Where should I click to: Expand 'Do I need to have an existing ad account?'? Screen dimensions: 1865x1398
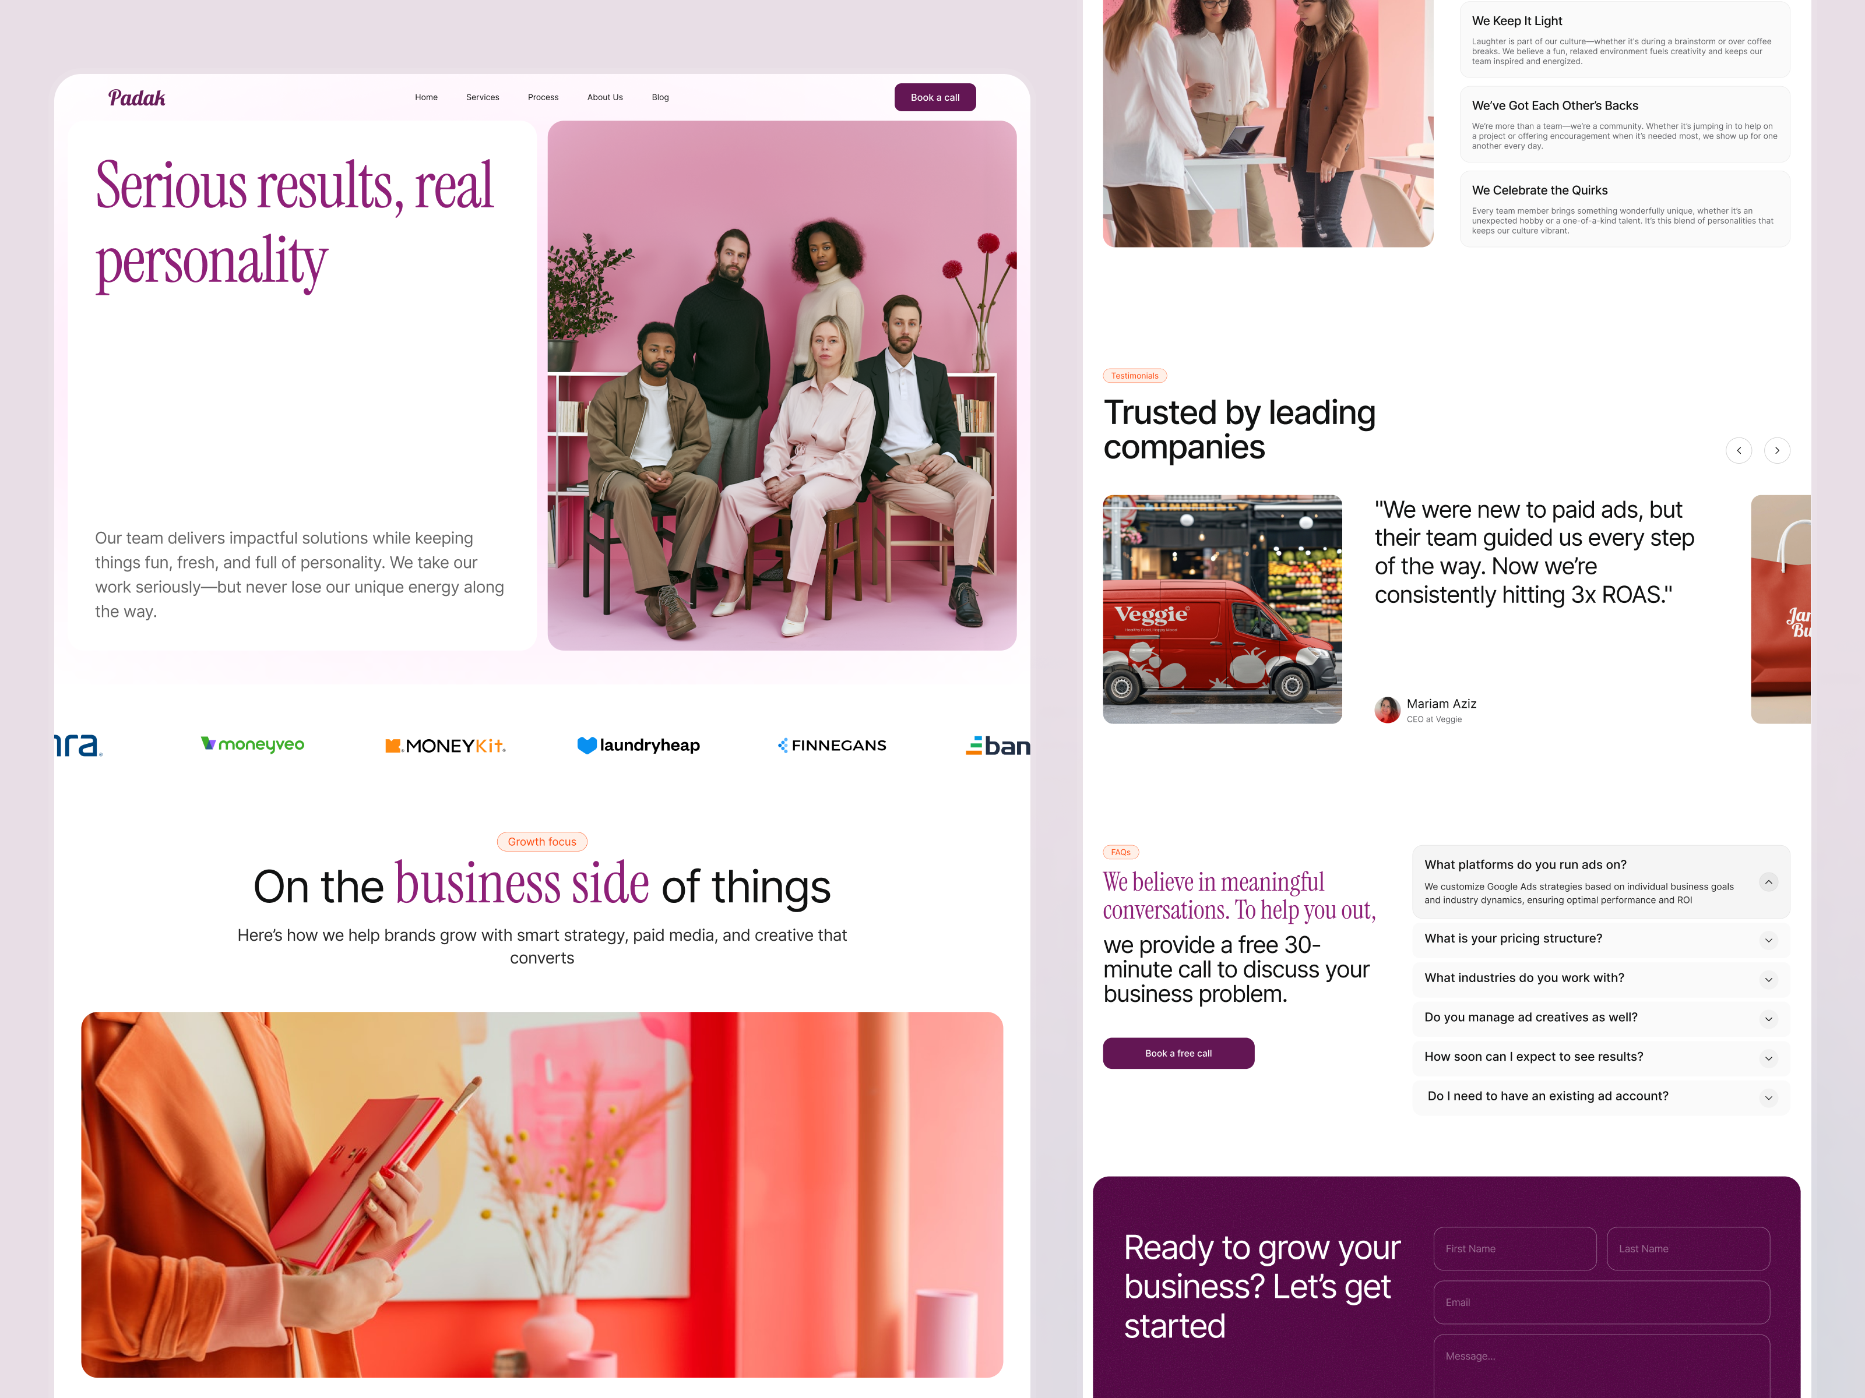click(x=1600, y=1096)
